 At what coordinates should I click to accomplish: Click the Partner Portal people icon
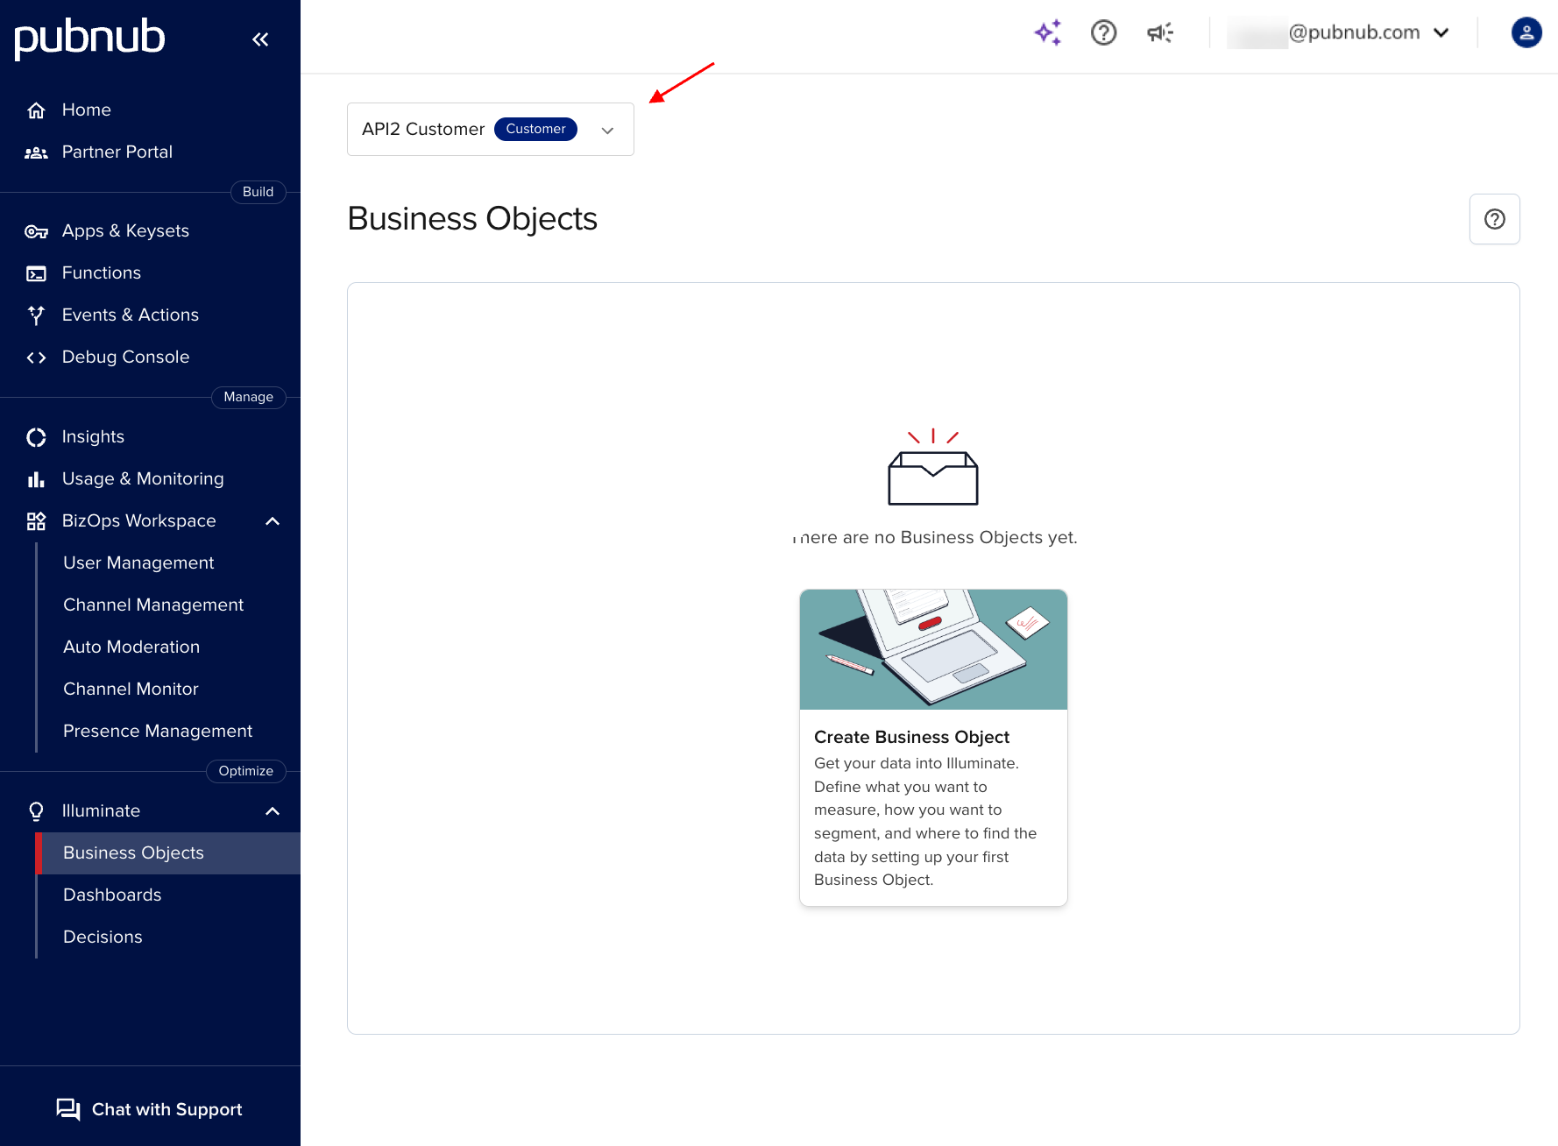[36, 152]
